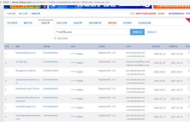Open the 最新注册 tab
190x122 pixels.
(x=28, y=23)
